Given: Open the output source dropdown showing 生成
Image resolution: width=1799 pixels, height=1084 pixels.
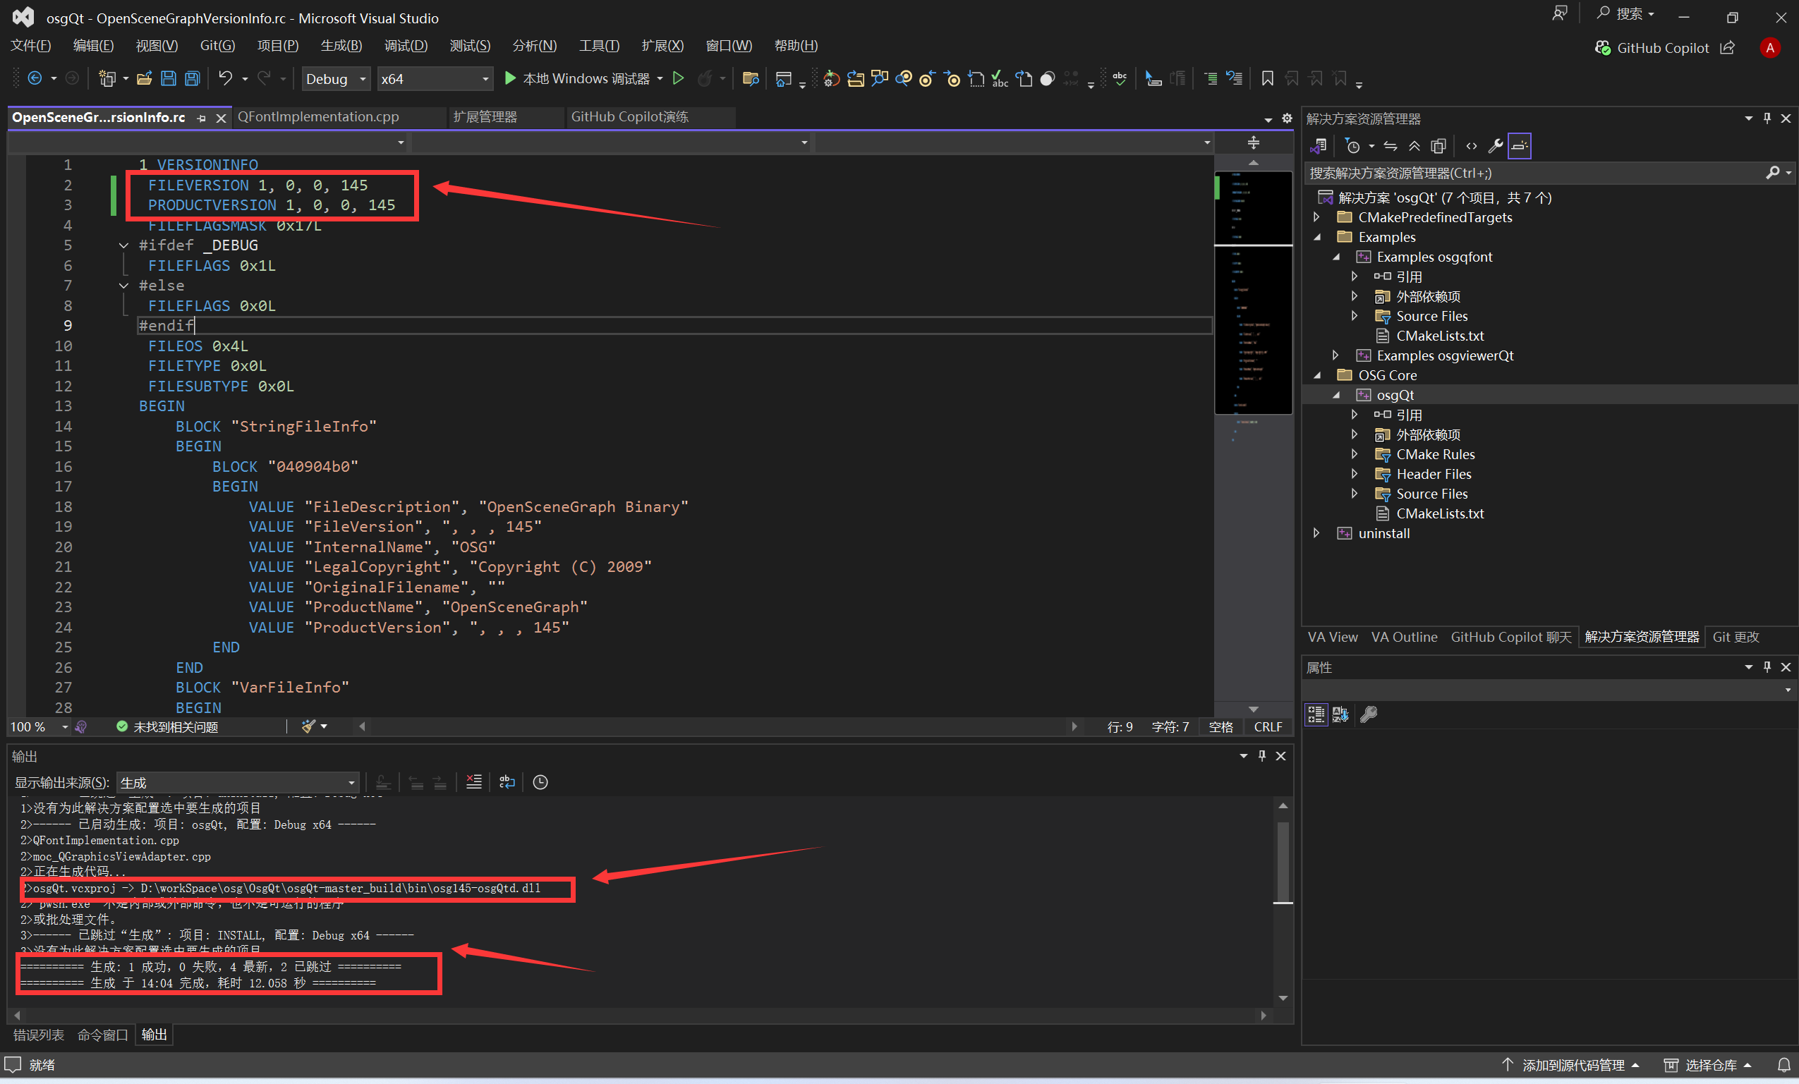Looking at the screenshot, I should (x=238, y=782).
